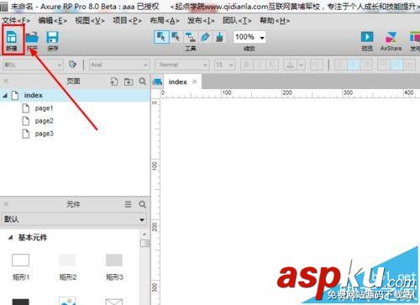Open the 元件 (Widgets) panel options menu icon
Image resolution: width=420 pixels, height=305 pixels.
coord(128,204)
